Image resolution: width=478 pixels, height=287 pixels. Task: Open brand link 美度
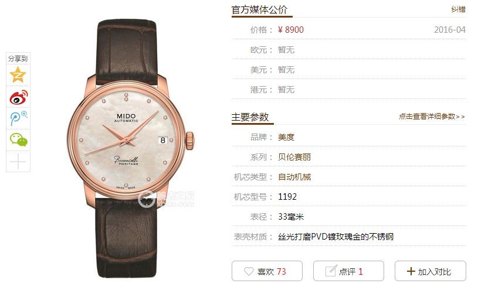click(286, 137)
